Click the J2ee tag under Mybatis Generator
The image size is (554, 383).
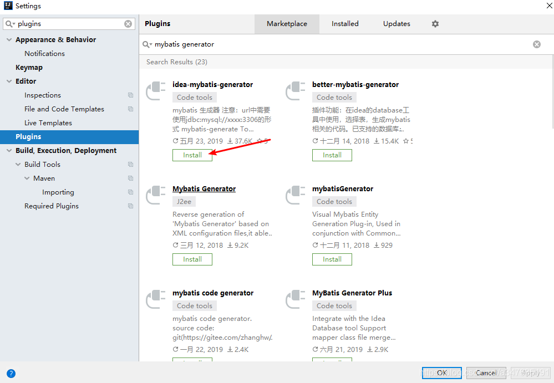click(x=184, y=202)
